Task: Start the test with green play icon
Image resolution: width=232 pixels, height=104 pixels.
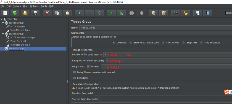Action: click(x=111, y=13)
